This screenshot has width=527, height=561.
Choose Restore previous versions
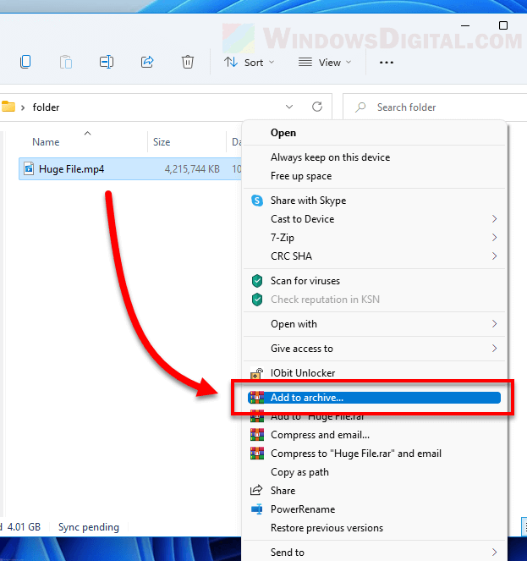[374, 528]
